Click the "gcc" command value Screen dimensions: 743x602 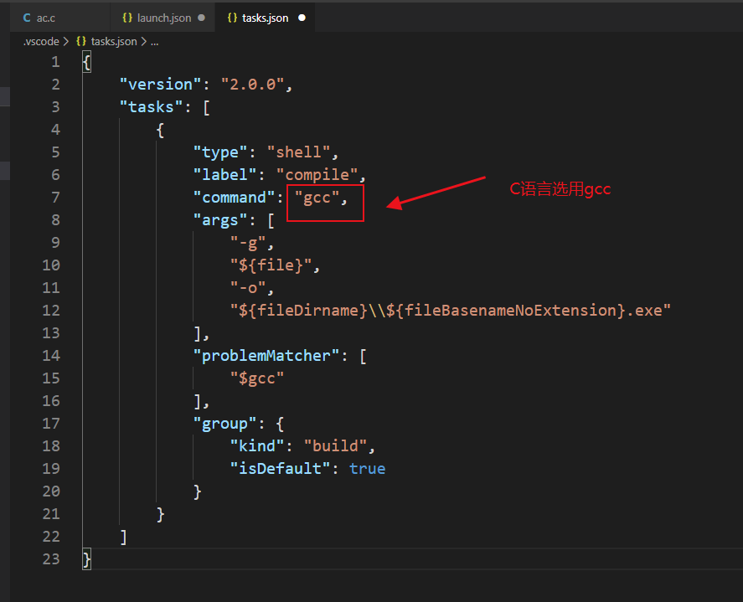pyautogui.click(x=317, y=198)
